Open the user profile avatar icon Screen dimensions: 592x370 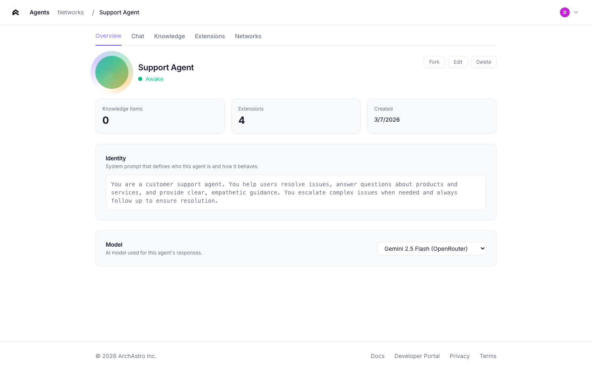pos(565,12)
